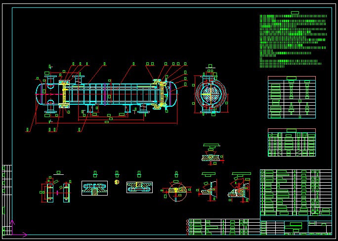Select the green technical notes text block
338x241 pixels.
coord(293,40)
